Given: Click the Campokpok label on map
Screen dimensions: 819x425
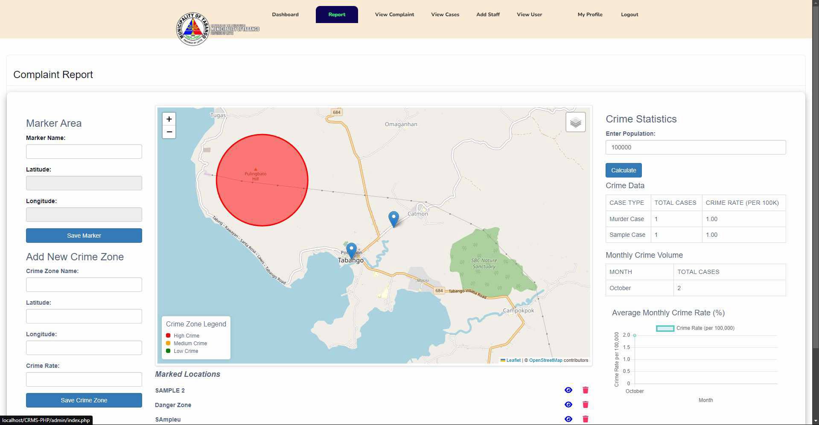Looking at the screenshot, I should pyautogui.click(x=519, y=310).
